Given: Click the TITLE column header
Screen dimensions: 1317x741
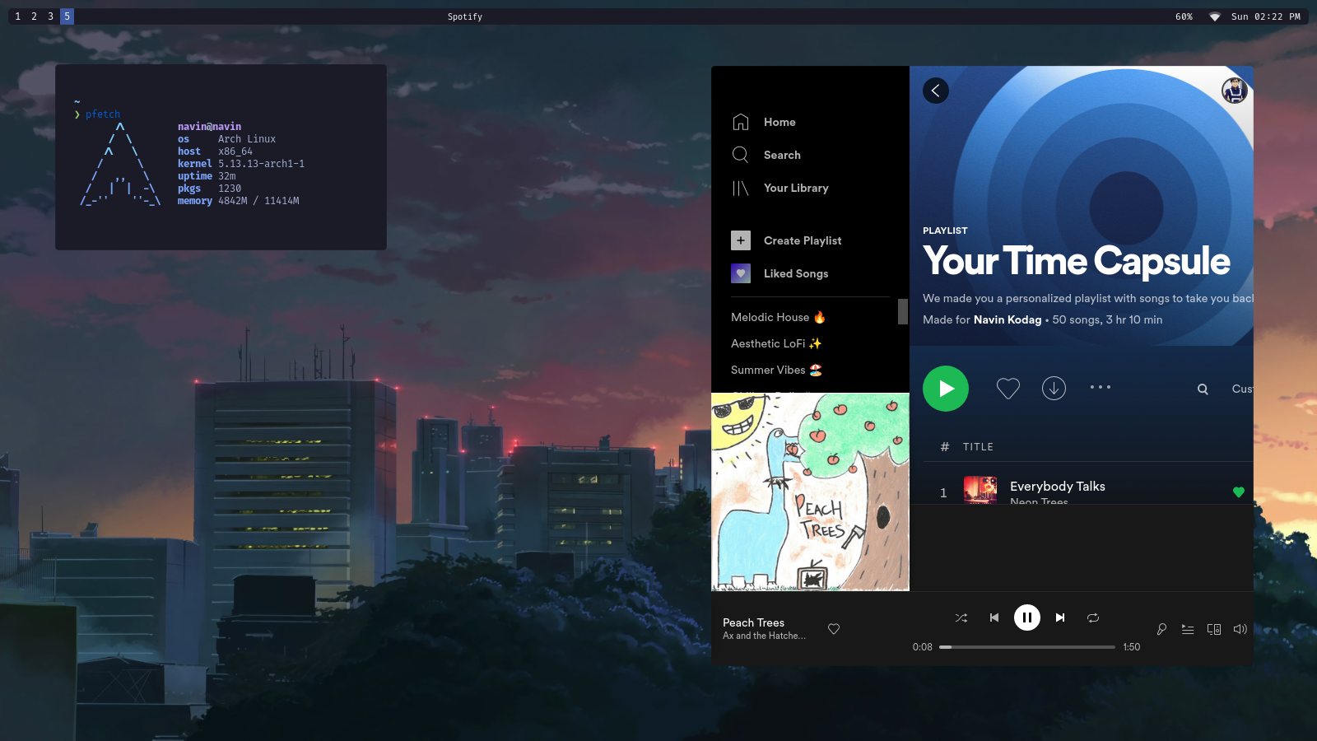Looking at the screenshot, I should (978, 447).
